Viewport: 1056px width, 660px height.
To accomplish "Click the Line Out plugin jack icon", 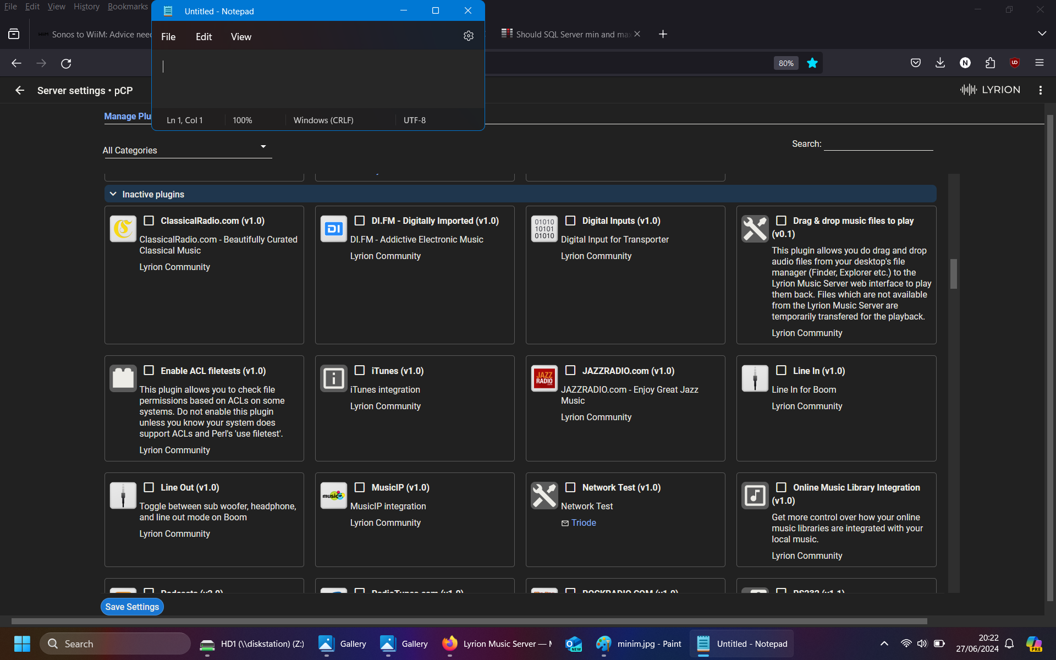I will 123,496.
